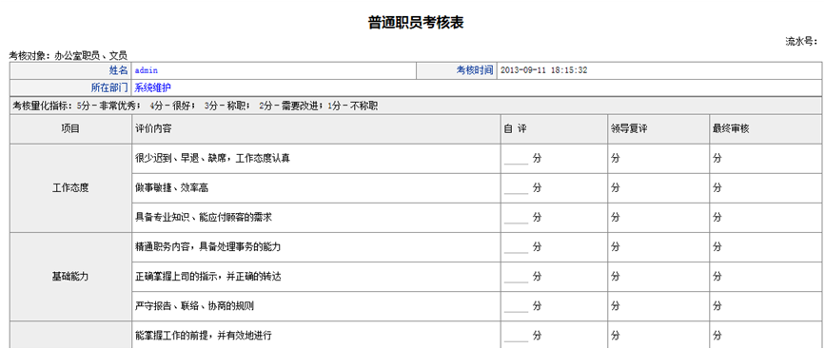The image size is (825, 349).
Task: Click 最终审核 cell for 具备专业知识 row
Action: coord(766,218)
